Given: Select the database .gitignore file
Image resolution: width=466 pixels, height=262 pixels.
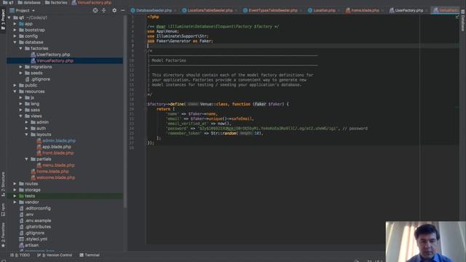Looking at the screenshot, I should 38,79.
